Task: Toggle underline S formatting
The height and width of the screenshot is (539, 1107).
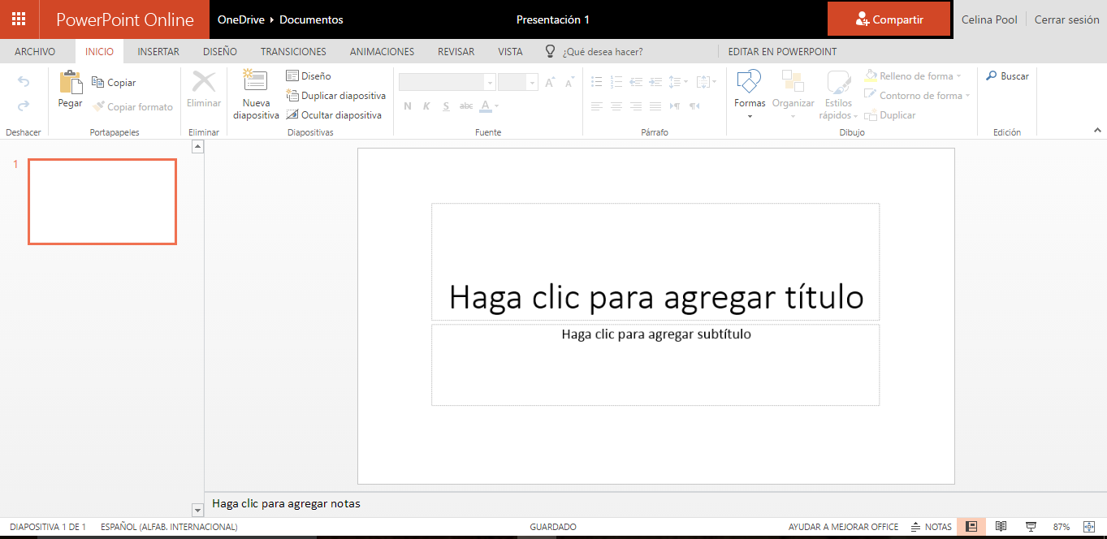Action: point(446,106)
